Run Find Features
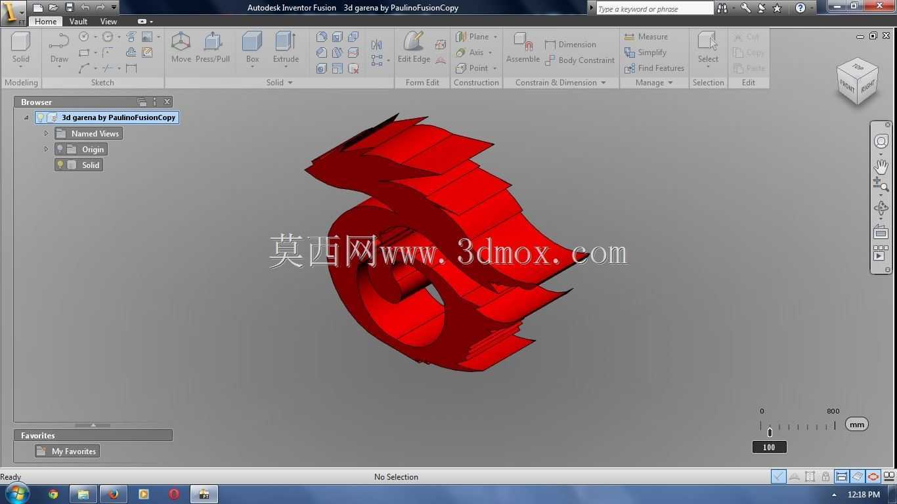The image size is (897, 504). [x=654, y=68]
